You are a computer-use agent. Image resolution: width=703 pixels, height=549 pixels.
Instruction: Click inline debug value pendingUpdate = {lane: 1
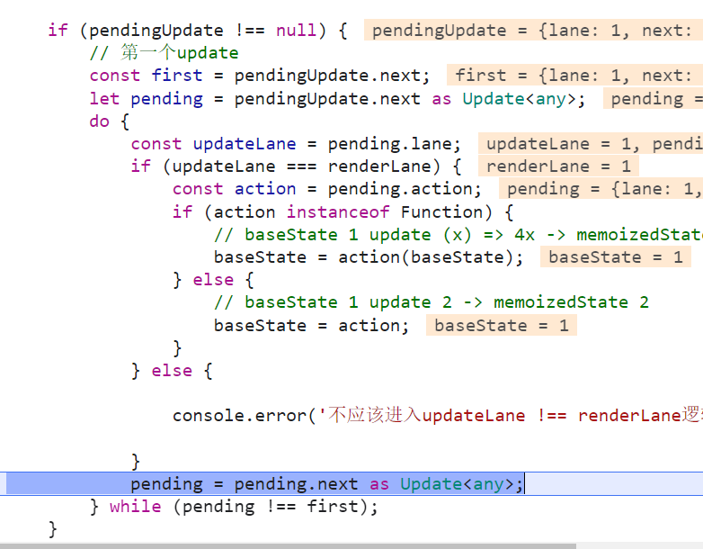coord(532,31)
